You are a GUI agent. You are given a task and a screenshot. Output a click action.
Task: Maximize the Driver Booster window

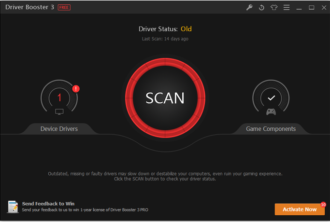click(312, 8)
